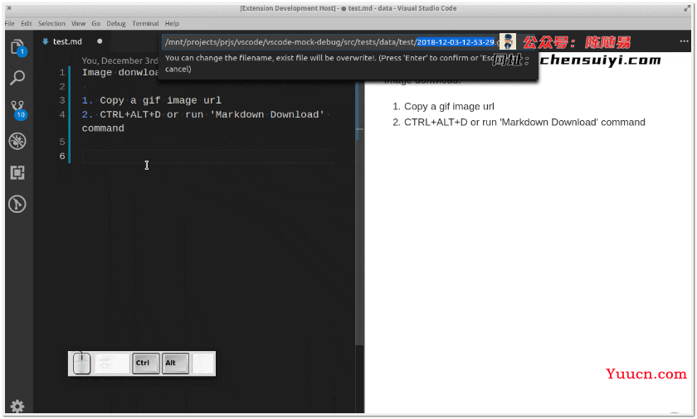Viewport: 697px width, 419px height.
Task: Open the Edit menu
Action: [x=27, y=23]
